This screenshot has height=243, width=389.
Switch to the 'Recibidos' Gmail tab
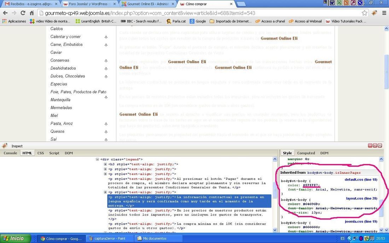31,4
